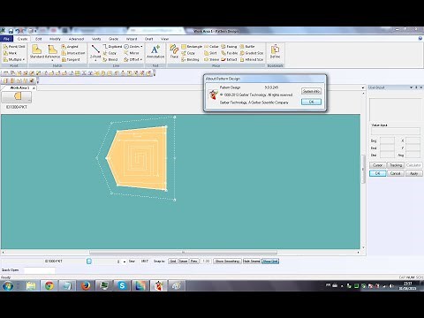Switch to the Edit ribbon tab
The image size is (424, 318).
tap(38, 39)
